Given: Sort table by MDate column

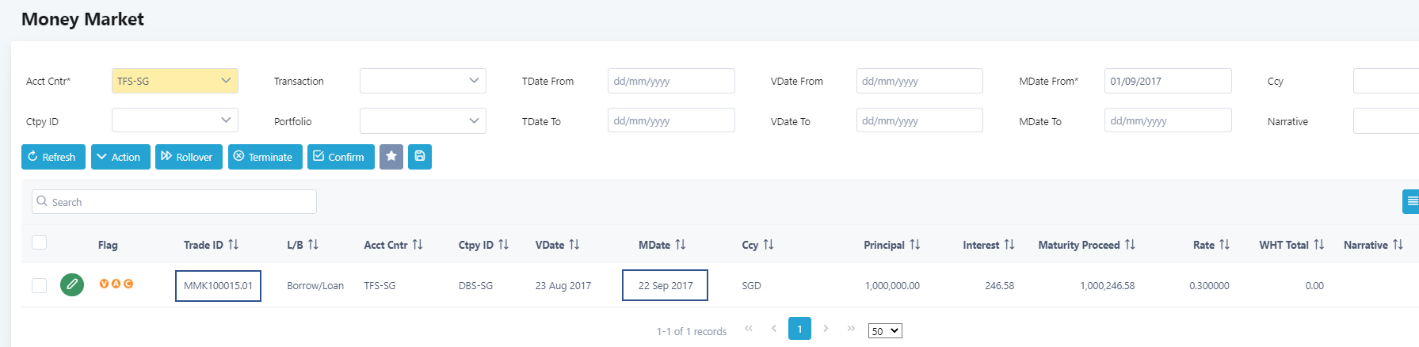Looking at the screenshot, I should [680, 245].
